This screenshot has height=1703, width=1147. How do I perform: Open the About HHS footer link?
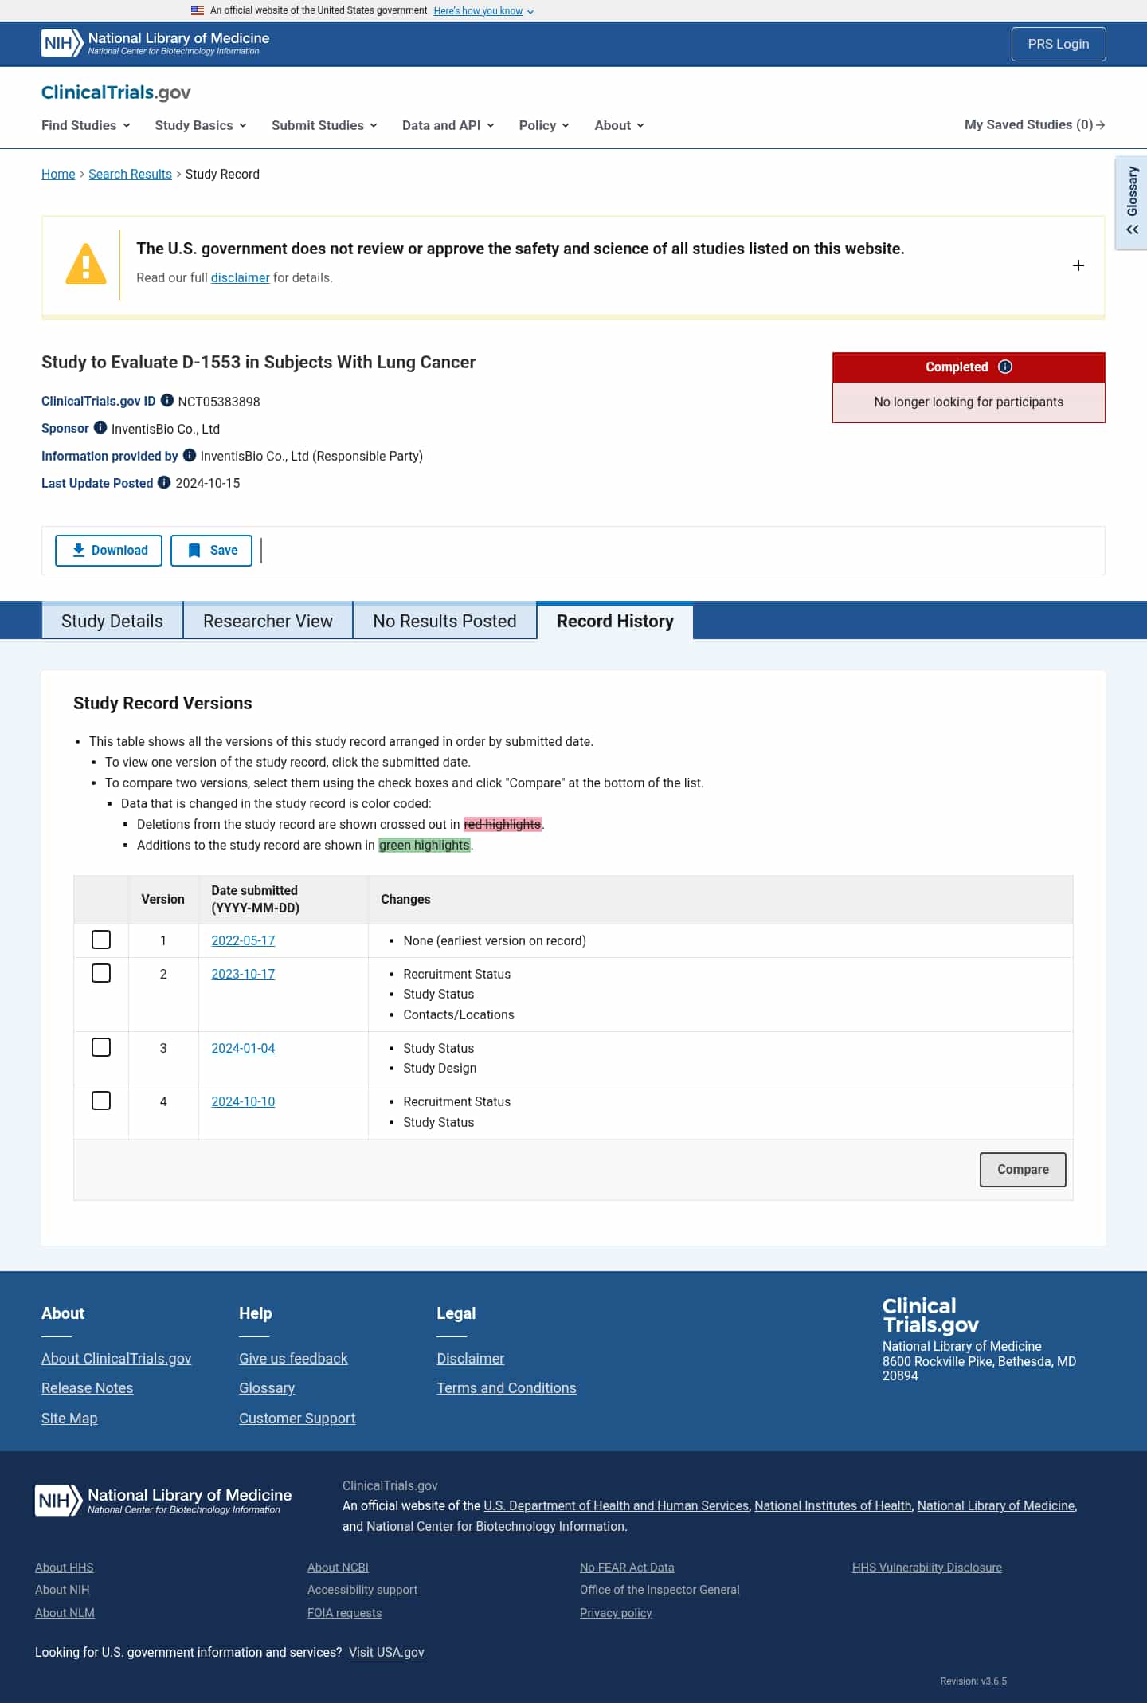65,1567
